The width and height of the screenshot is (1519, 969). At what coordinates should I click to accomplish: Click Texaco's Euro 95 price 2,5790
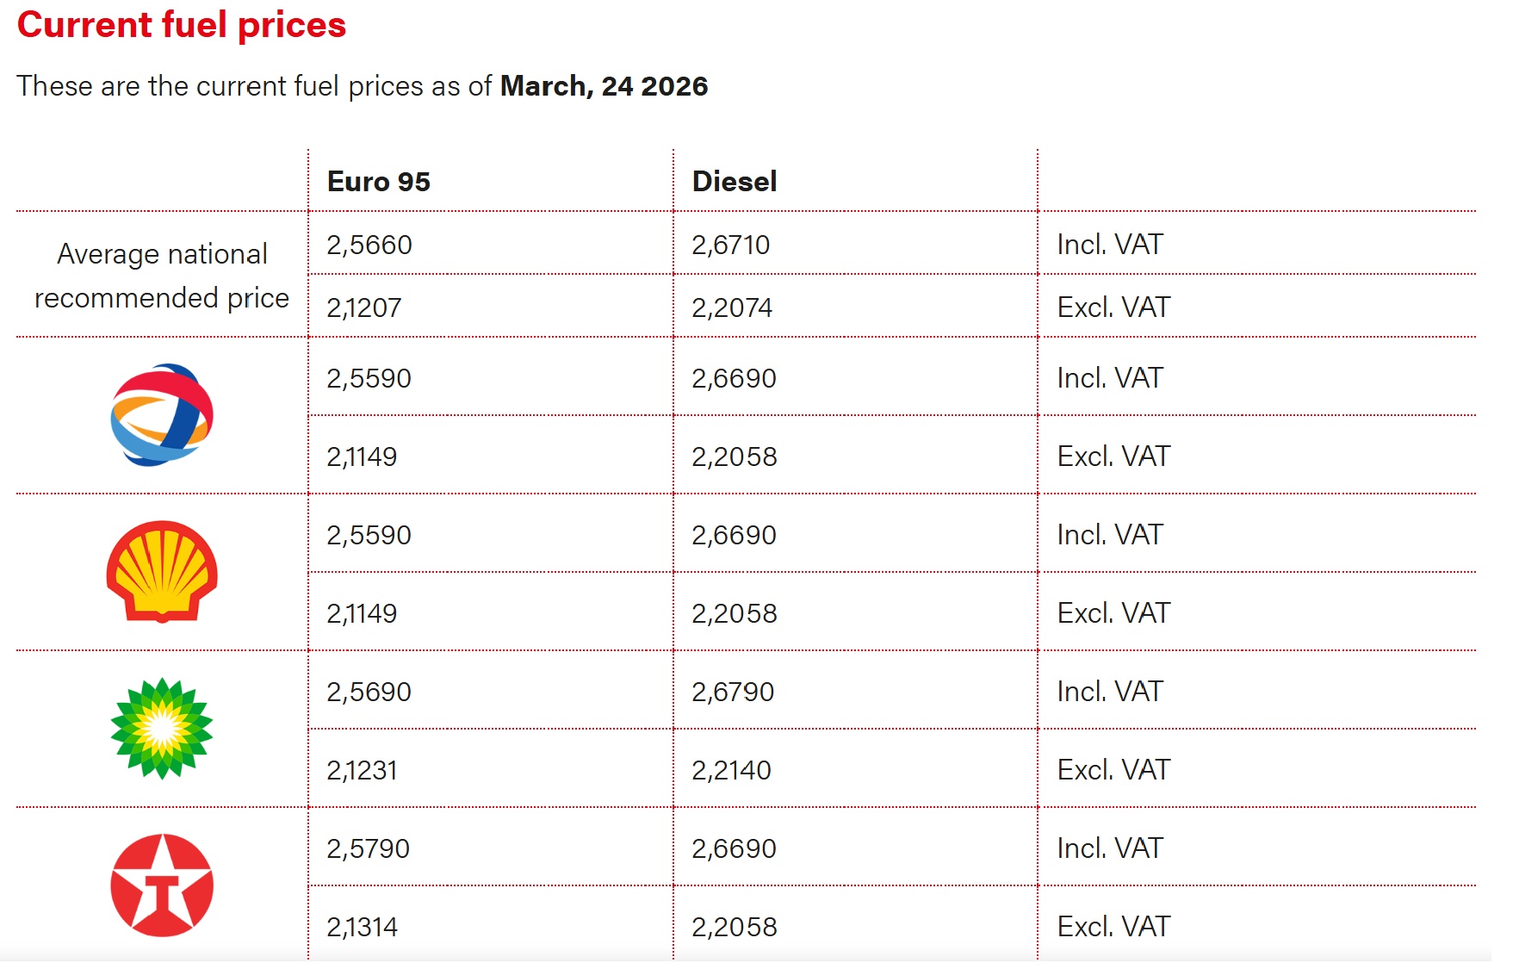(x=369, y=848)
